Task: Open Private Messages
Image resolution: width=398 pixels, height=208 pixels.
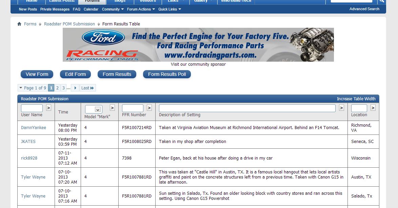Action: (55, 9)
